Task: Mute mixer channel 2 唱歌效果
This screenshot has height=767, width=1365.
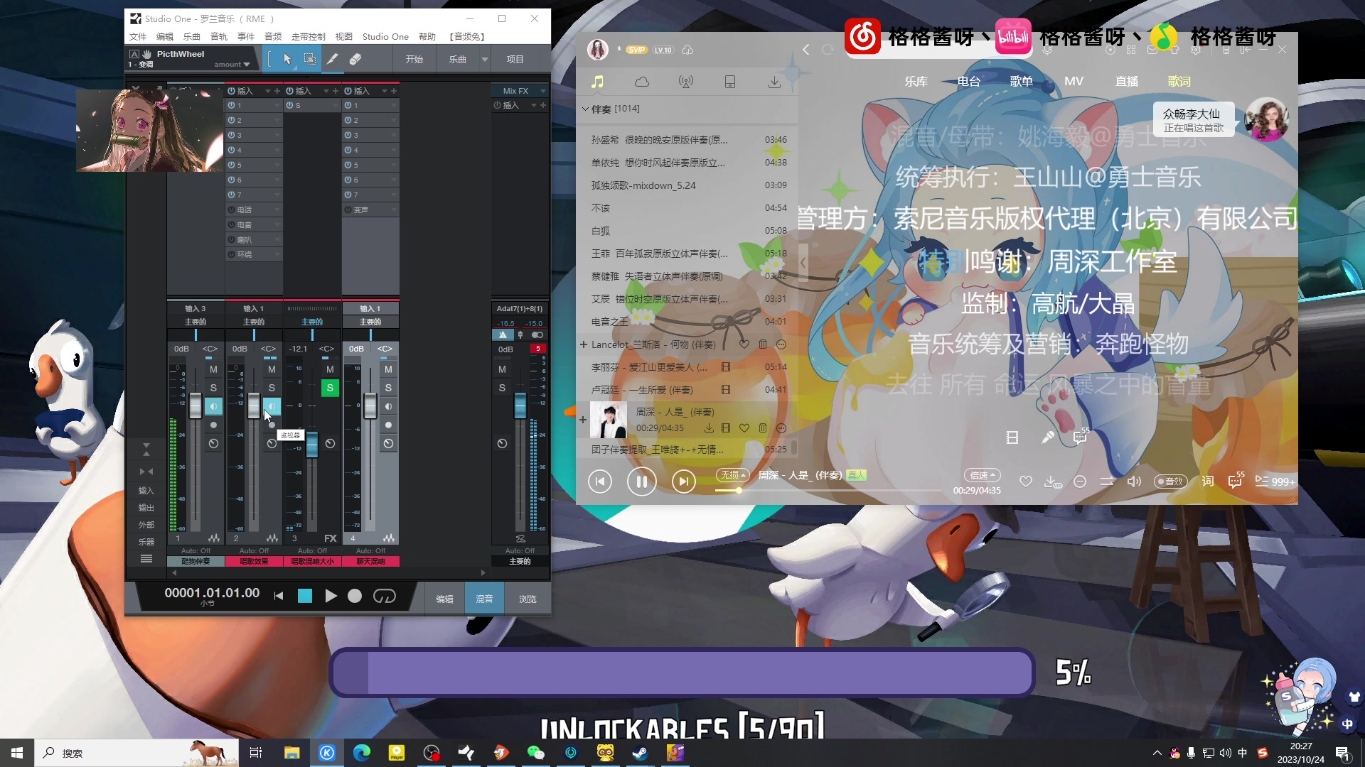Action: coord(272,369)
